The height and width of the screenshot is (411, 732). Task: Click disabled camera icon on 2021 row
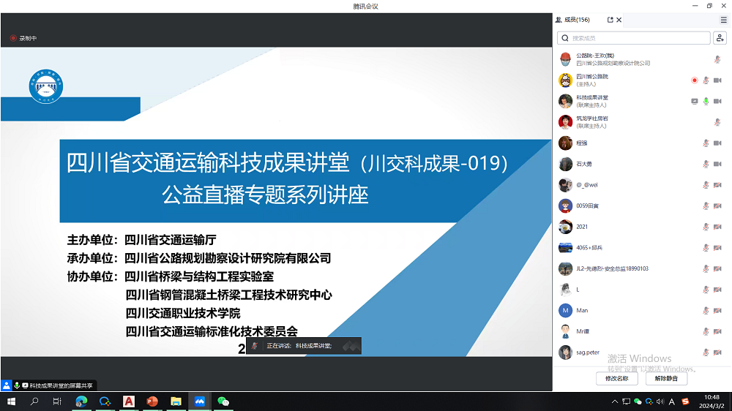pyautogui.click(x=717, y=227)
